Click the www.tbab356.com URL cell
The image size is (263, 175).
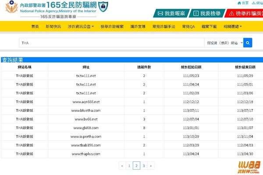click(86, 145)
